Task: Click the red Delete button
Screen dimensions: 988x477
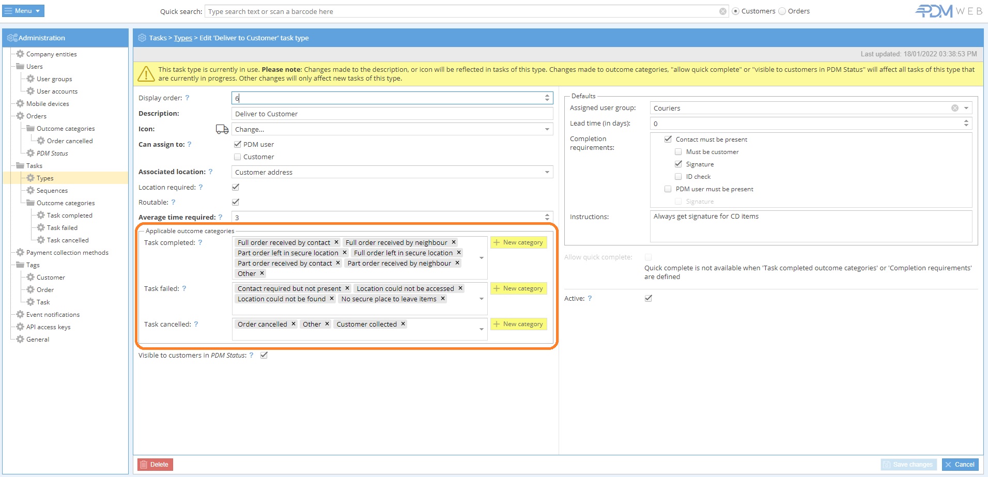Action: pyautogui.click(x=155, y=465)
